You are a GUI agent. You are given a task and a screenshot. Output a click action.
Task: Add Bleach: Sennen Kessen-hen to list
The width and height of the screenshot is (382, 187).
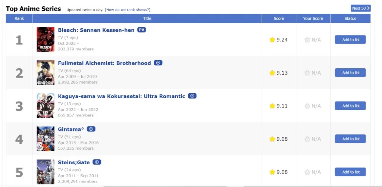350,40
